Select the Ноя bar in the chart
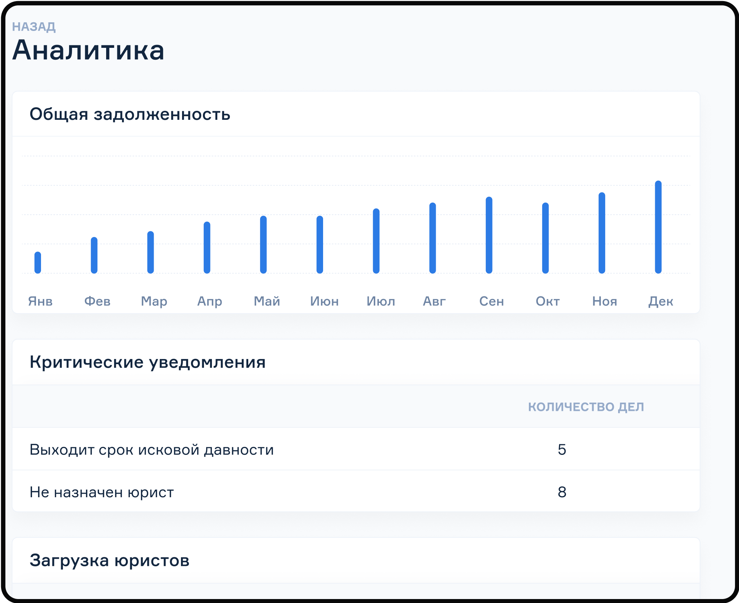The height and width of the screenshot is (603, 739). coord(602,233)
